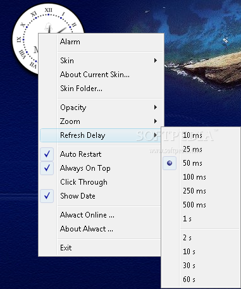This screenshot has width=241, height=289.
Task: Set refresh delay to 10 ms
Action: pyautogui.click(x=201, y=135)
